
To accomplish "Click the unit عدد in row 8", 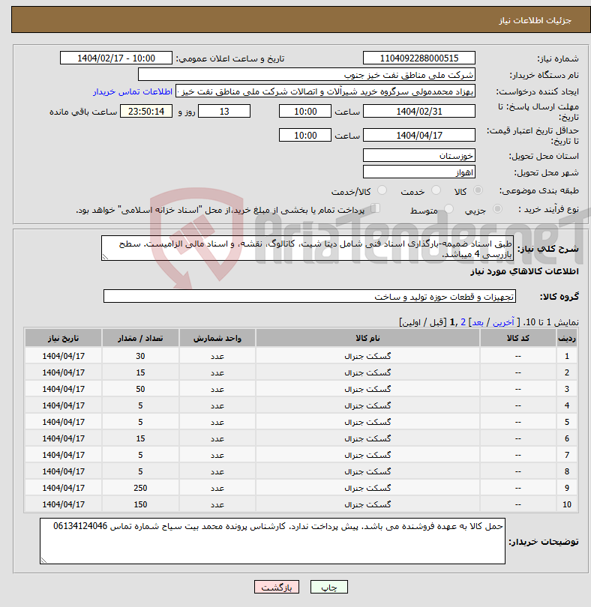I will click(217, 471).
